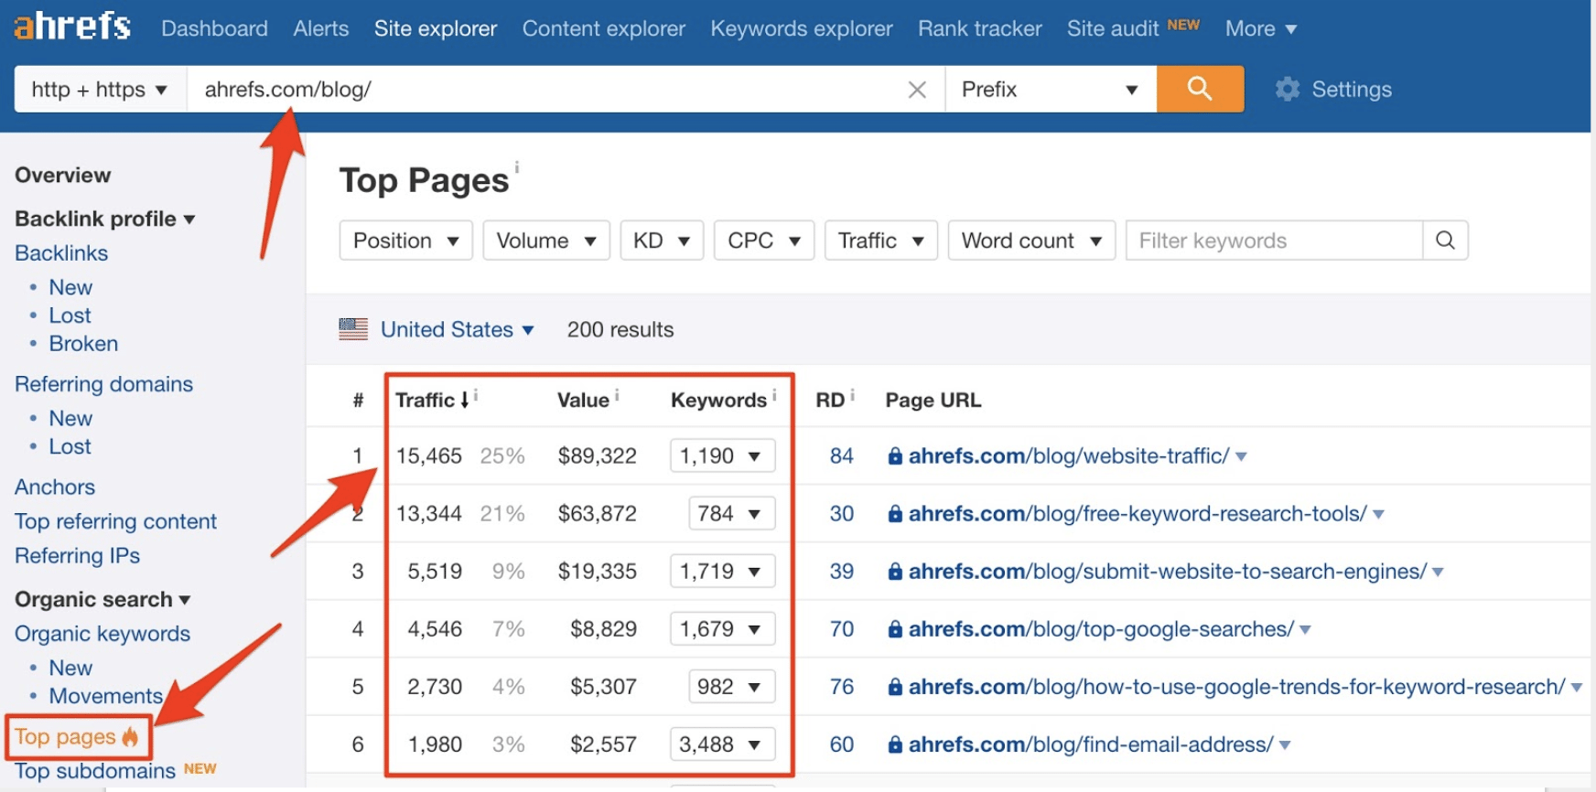Expand the 784 keywords dropdown
Image resolution: width=1596 pixels, height=792 pixels.
[731, 513]
